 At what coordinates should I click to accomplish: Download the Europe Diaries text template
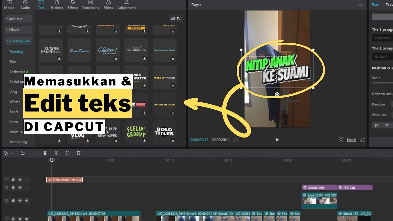(x=59, y=58)
